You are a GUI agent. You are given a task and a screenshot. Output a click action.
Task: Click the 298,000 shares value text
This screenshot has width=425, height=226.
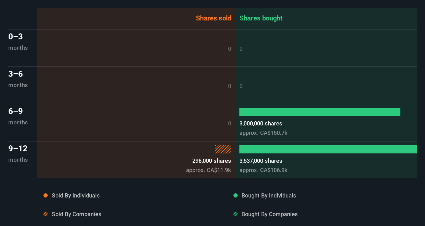coord(211,161)
